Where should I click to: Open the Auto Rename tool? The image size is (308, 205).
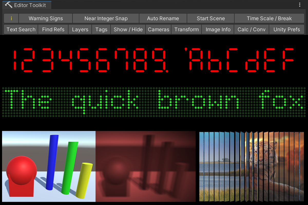[163, 18]
